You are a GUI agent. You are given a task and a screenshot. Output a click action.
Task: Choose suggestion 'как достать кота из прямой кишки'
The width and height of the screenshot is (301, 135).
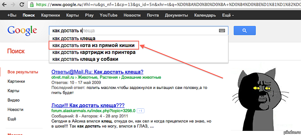[138, 45]
